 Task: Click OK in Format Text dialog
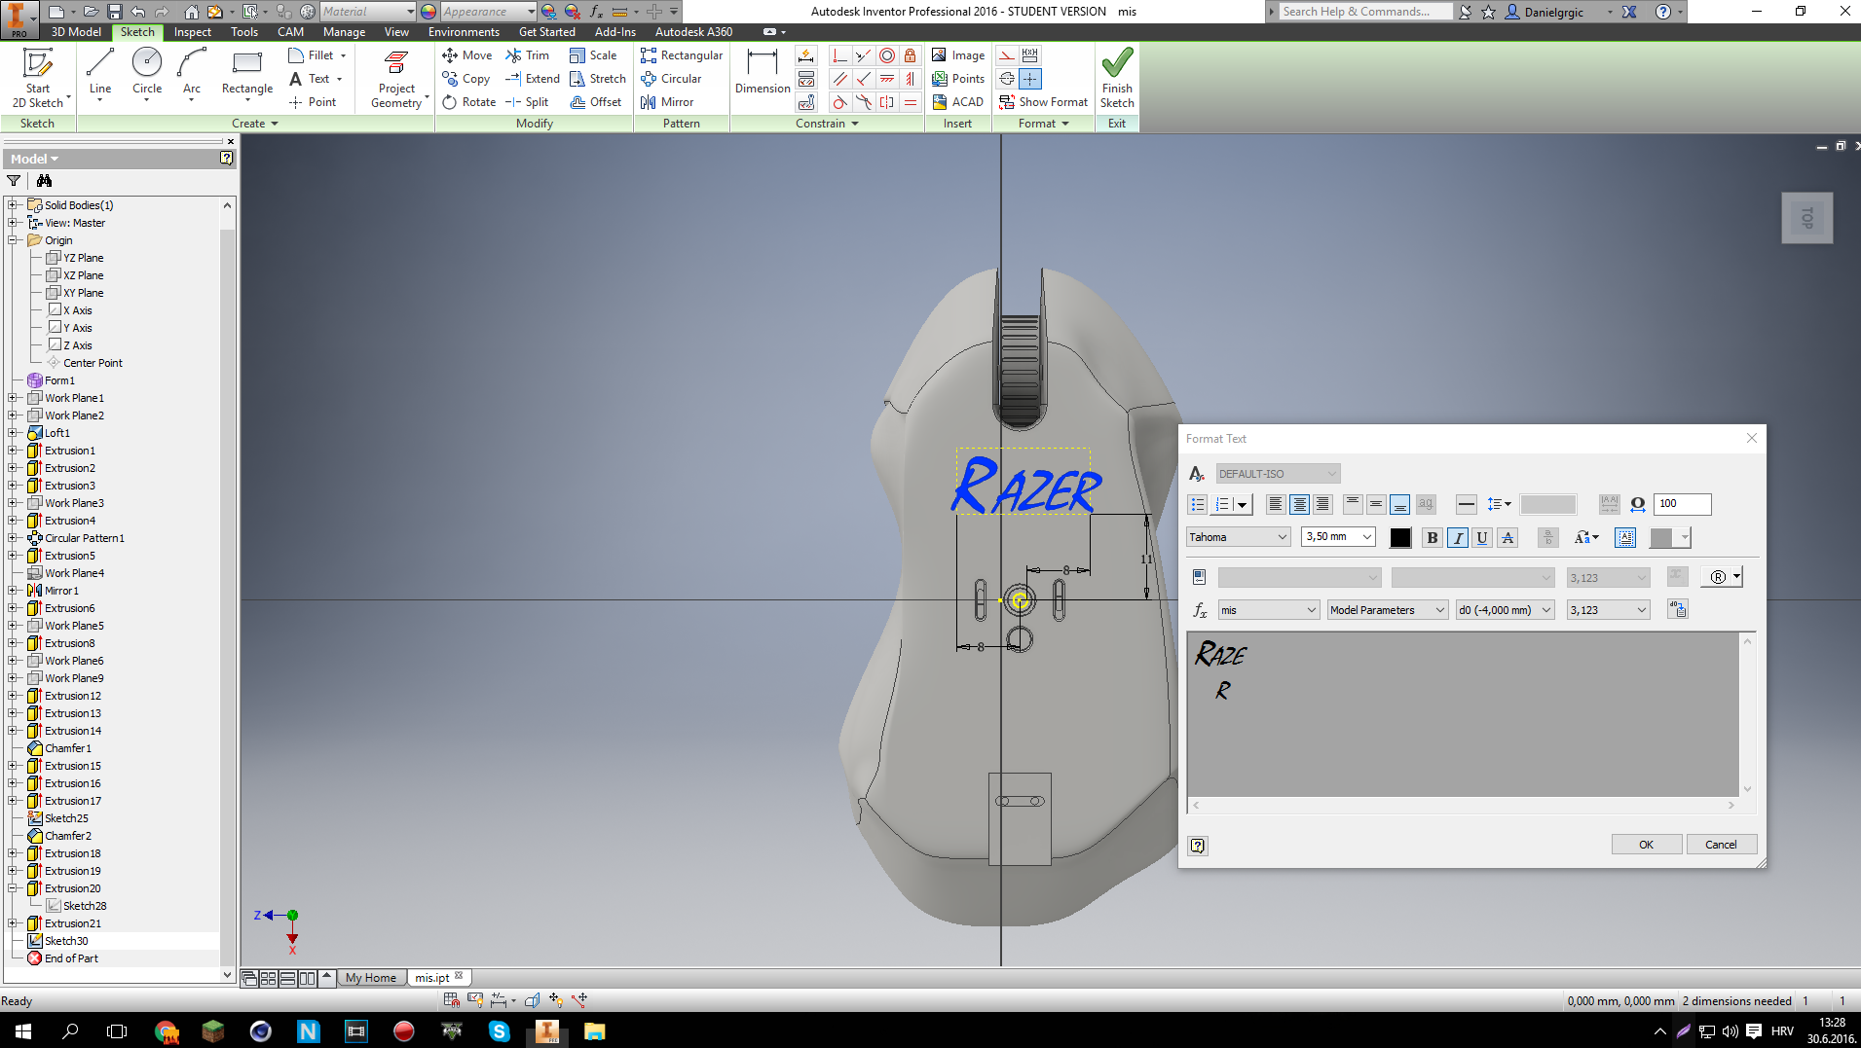click(x=1646, y=845)
